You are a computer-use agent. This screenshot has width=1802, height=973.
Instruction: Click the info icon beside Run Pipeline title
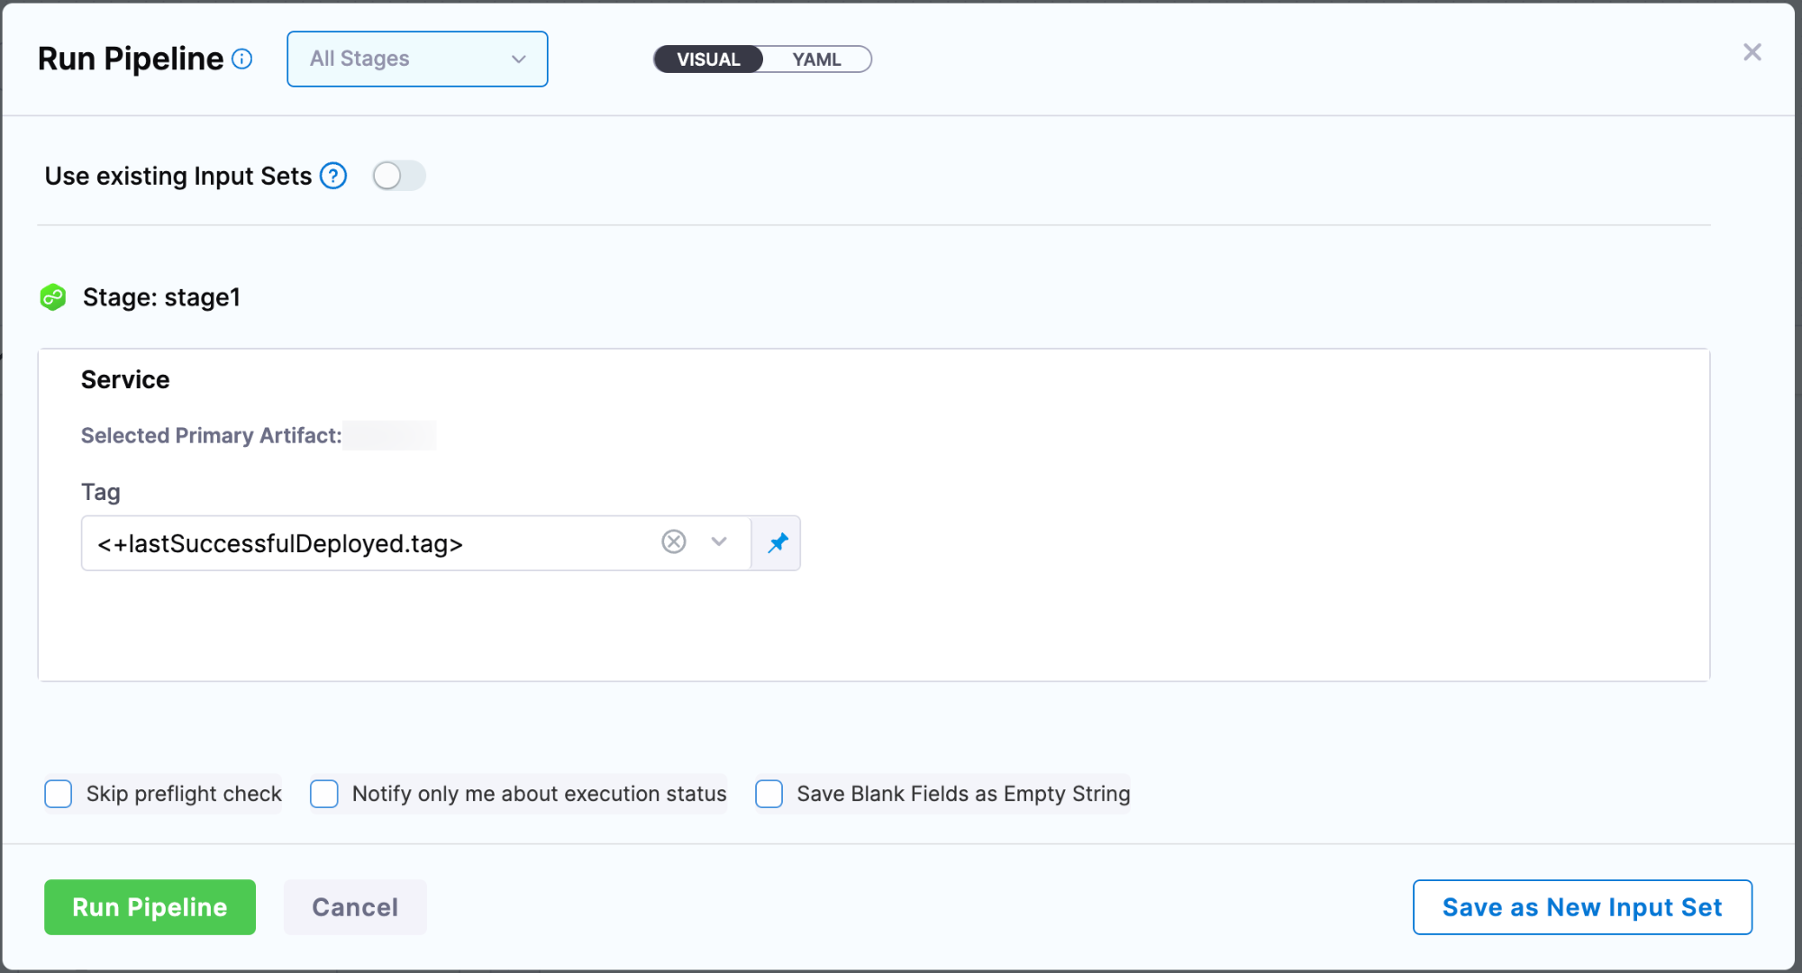(241, 59)
